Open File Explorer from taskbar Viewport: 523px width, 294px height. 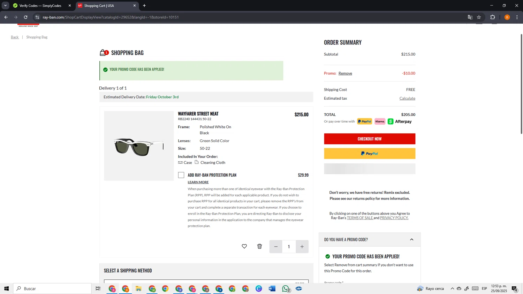[x=138, y=288]
